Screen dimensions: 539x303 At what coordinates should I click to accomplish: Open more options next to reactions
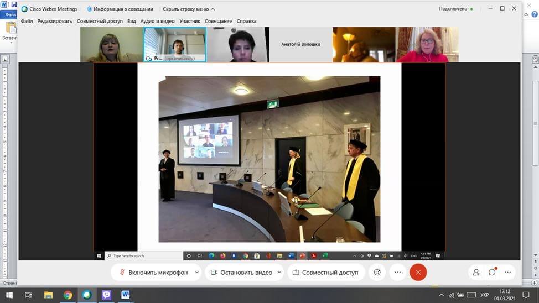[397, 272]
